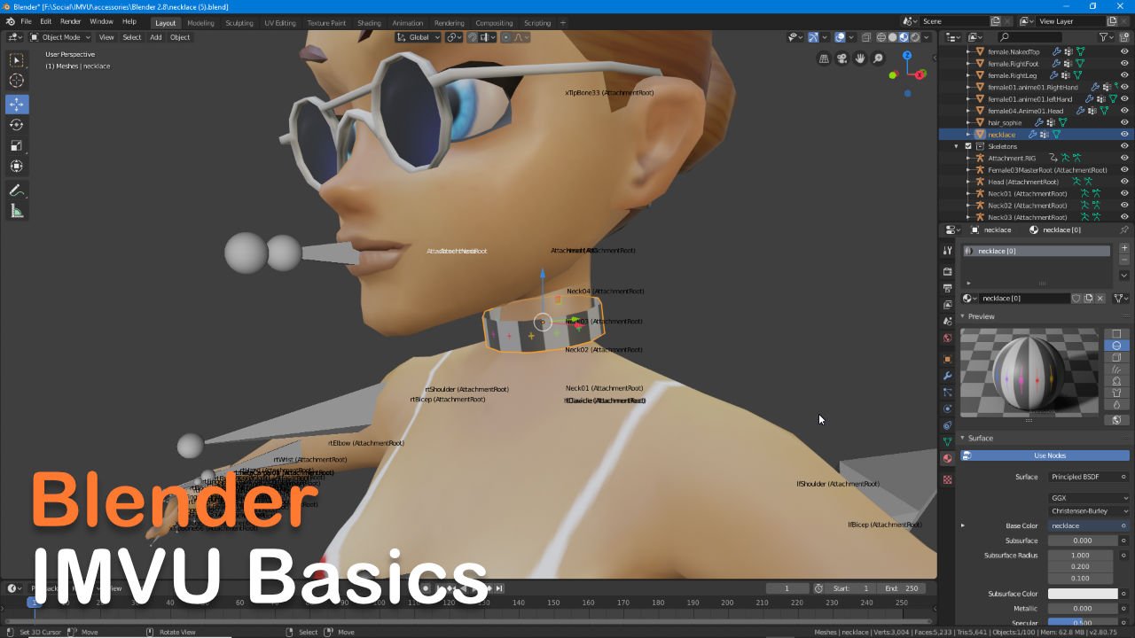Open the Output properties tab

[x=948, y=288]
